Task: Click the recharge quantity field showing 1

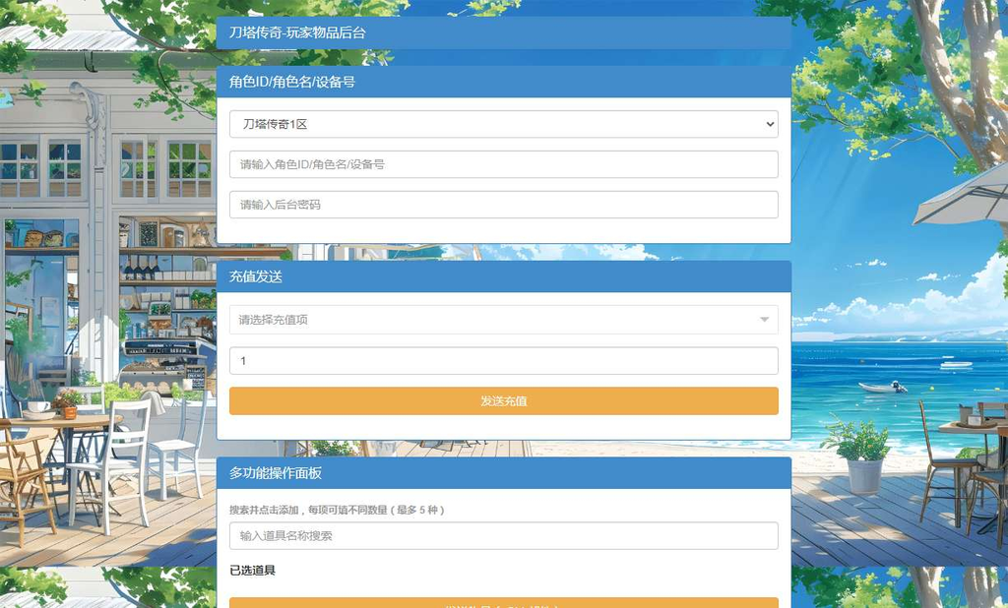Action: pos(503,360)
